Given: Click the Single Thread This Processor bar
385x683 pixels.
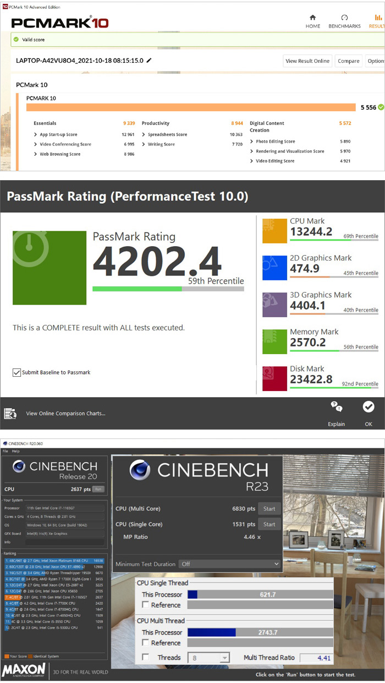Looking at the screenshot, I should point(260,594).
